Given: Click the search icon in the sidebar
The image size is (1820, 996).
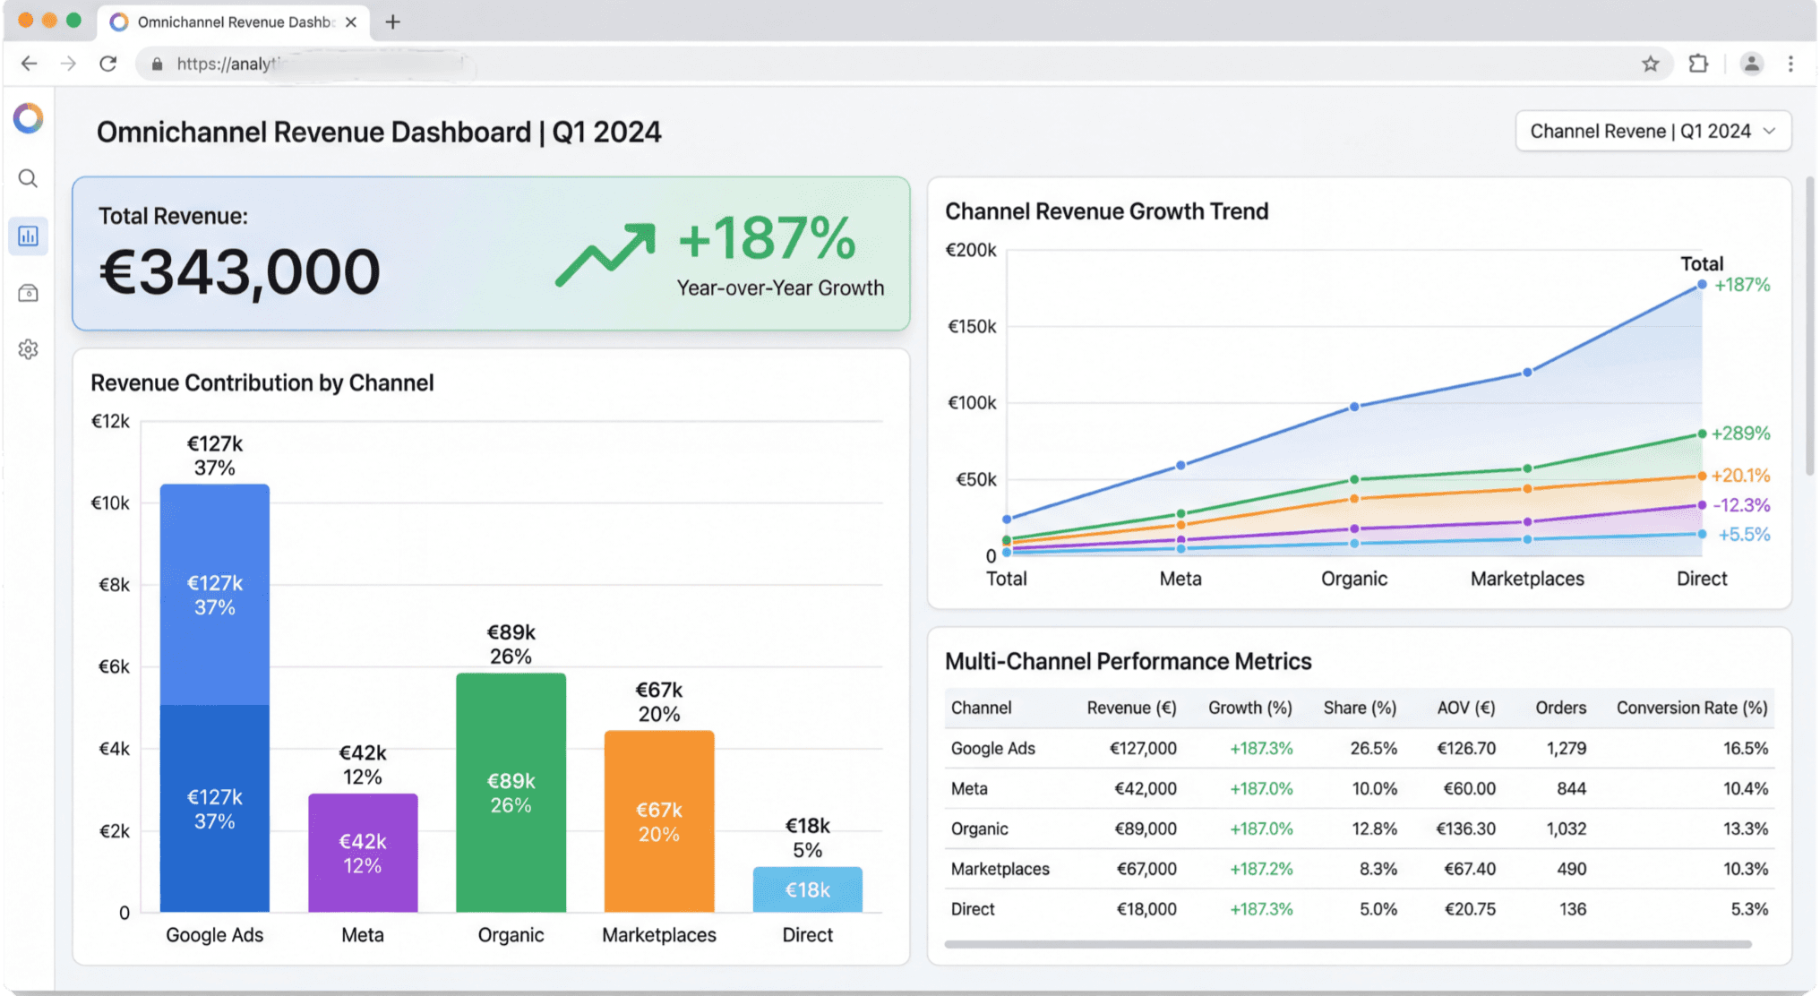Looking at the screenshot, I should (28, 179).
